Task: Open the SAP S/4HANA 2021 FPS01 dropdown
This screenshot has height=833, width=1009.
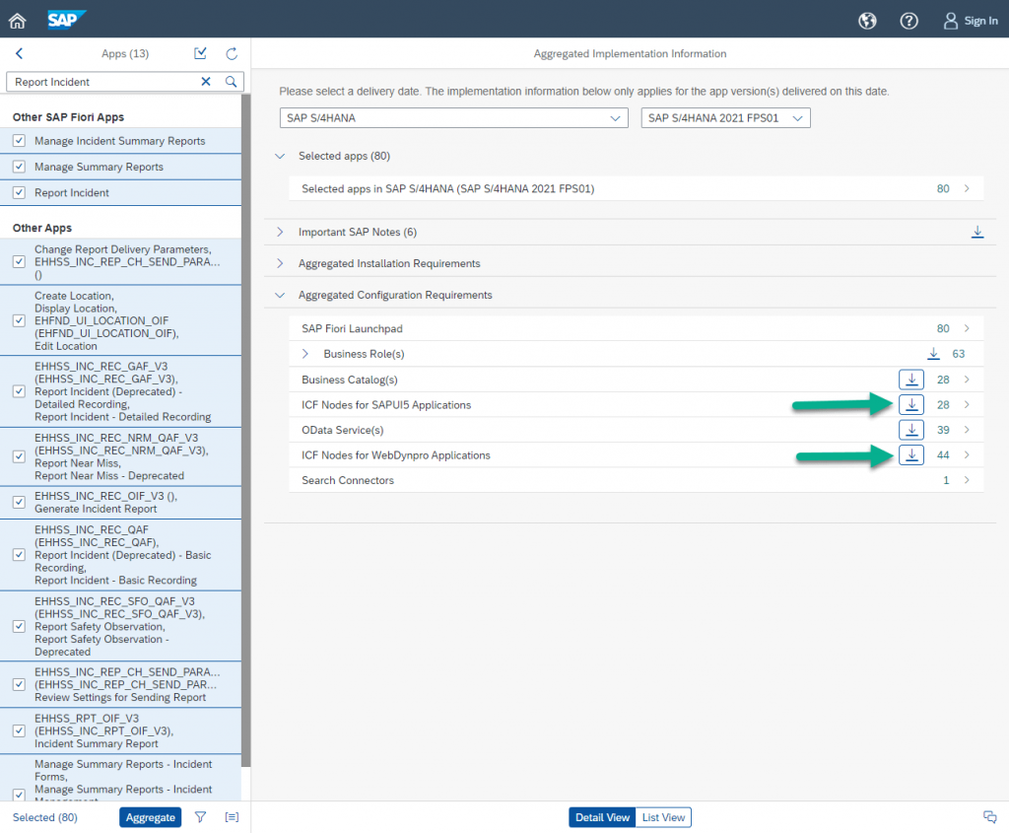Action: pyautogui.click(x=725, y=118)
